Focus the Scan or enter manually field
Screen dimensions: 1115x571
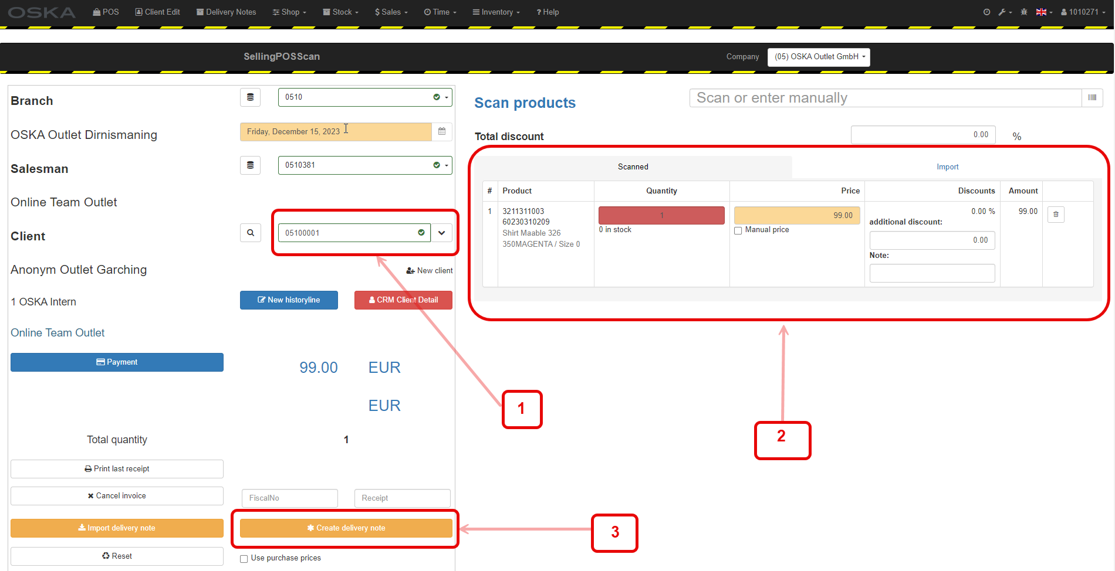(x=886, y=98)
